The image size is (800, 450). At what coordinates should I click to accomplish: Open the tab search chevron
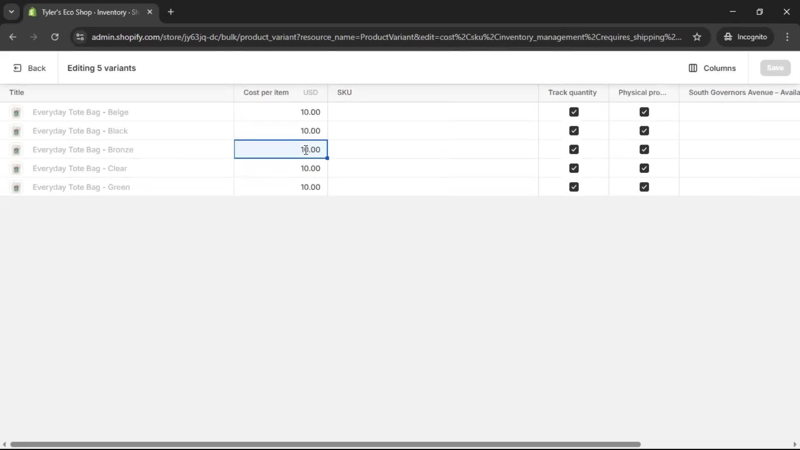pyautogui.click(x=11, y=12)
